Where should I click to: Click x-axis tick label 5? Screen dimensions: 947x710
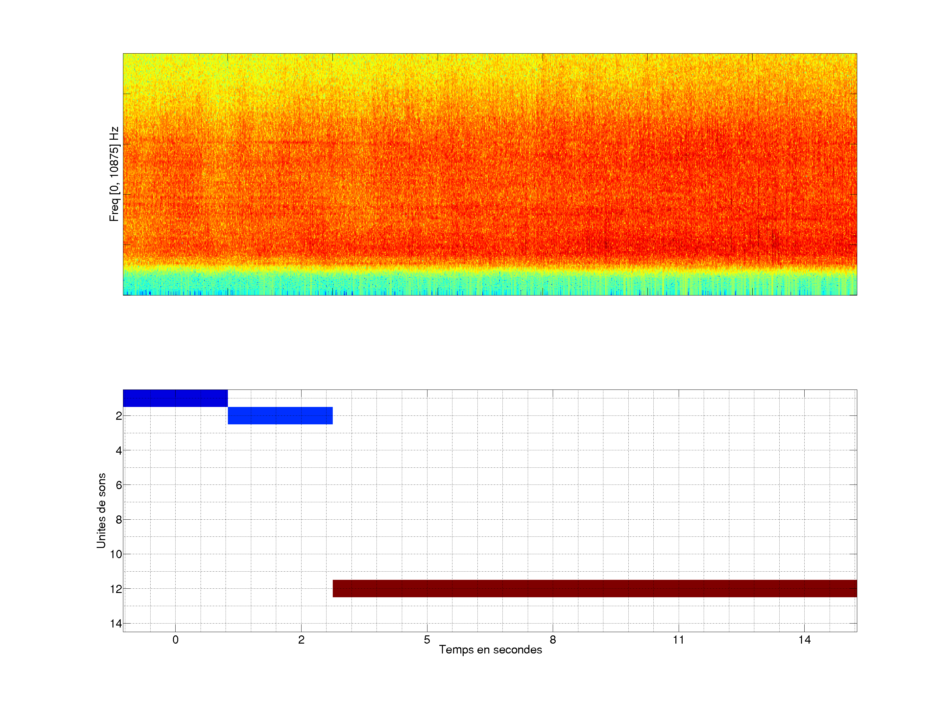[427, 640]
